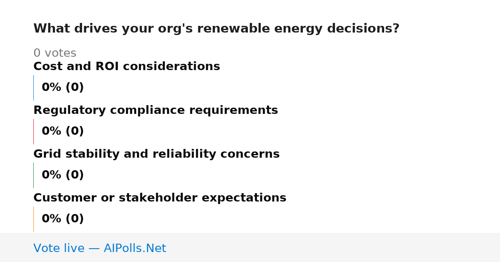Click the poll question title
Screen dimensions: 500x262
(216, 29)
